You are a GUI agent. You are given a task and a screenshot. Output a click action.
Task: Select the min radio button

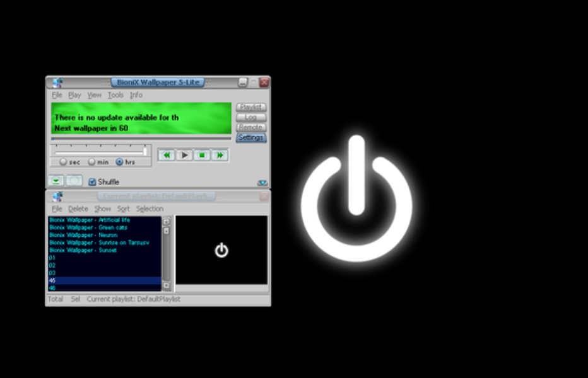pos(90,161)
